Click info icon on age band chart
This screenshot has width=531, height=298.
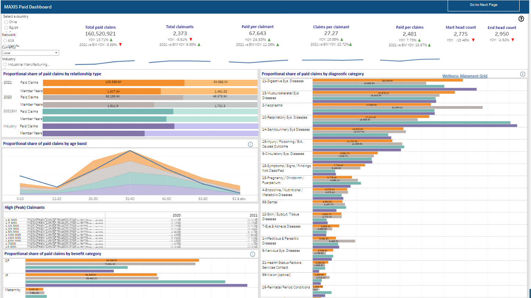[x=250, y=144]
